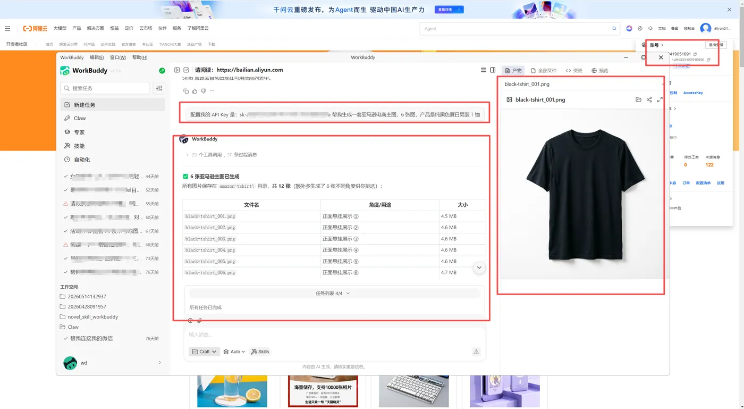Select the task 帮我连接我的微信

tap(111, 338)
